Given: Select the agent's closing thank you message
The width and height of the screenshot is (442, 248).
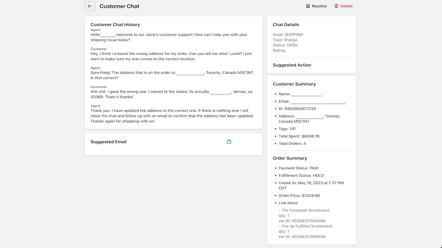Looking at the screenshot, I should tap(172, 116).
